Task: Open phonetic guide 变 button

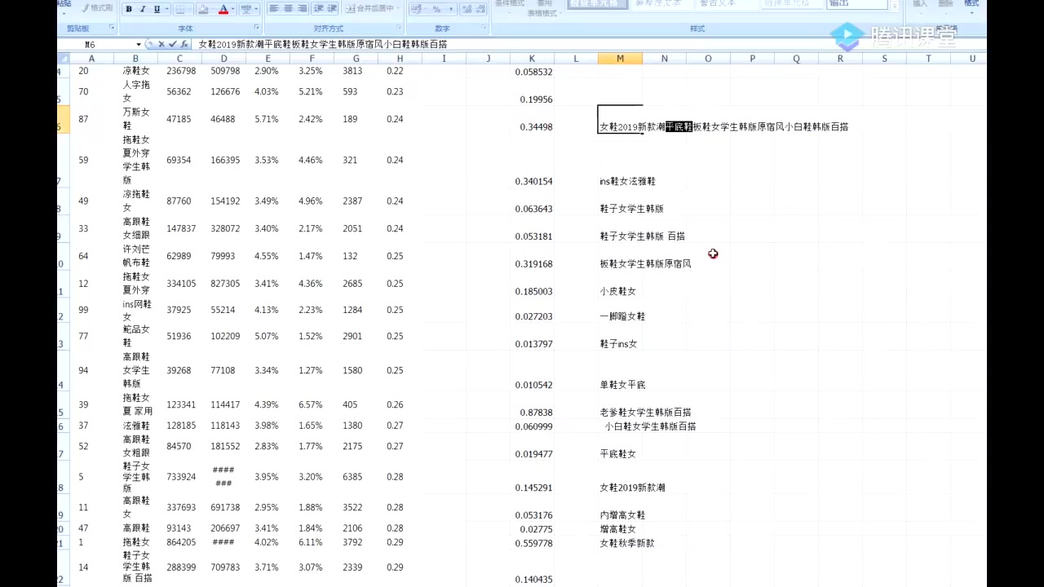Action: click(246, 9)
